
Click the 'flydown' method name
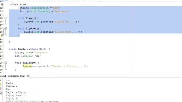(31, 29)
